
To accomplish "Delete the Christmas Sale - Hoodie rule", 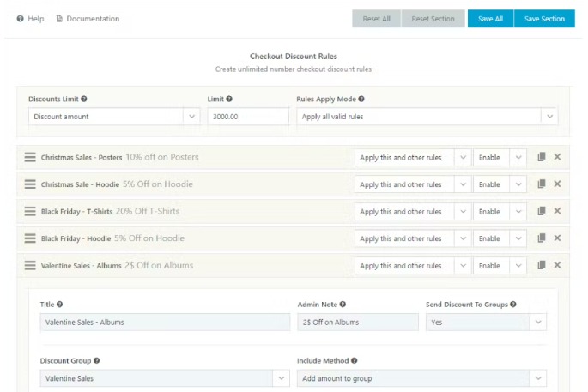I will [x=557, y=184].
